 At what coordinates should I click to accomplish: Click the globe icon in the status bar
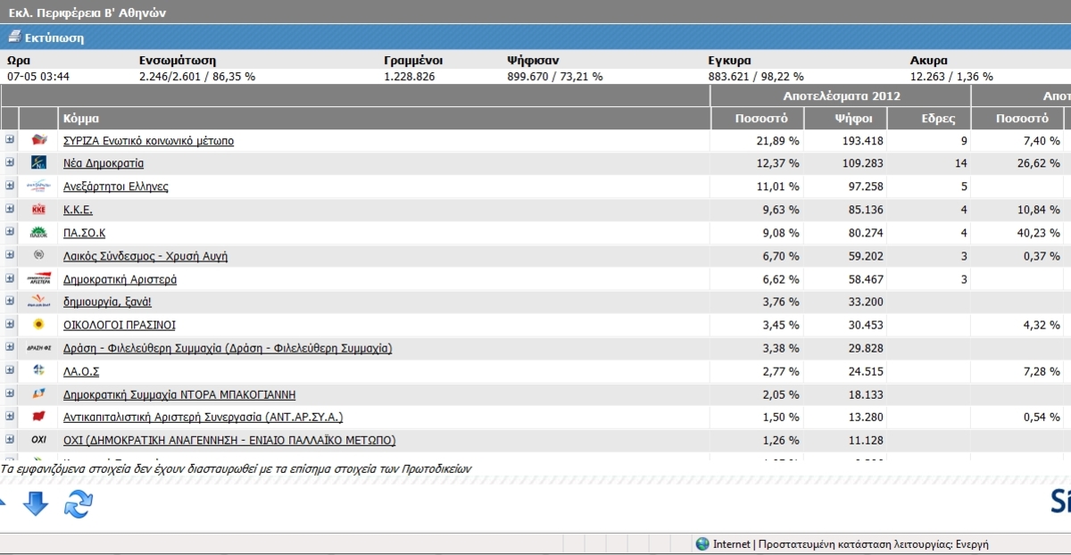click(702, 544)
